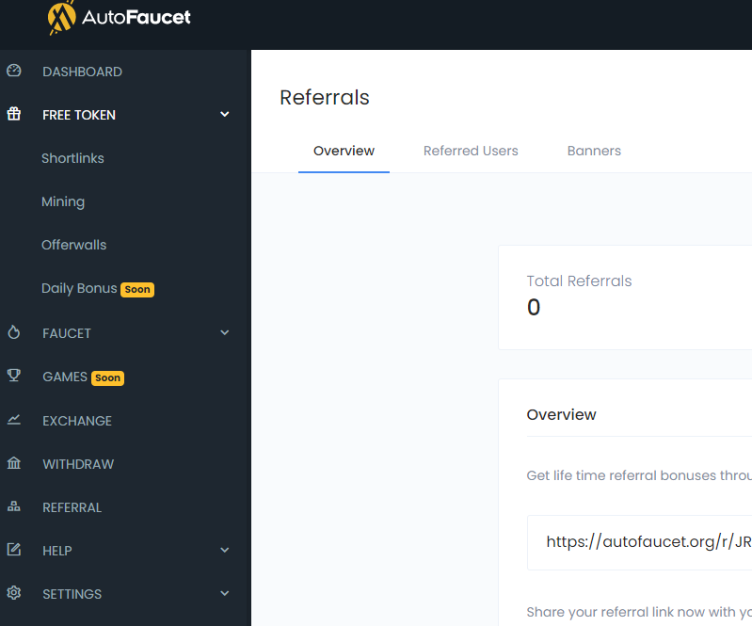This screenshot has height=626, width=752.
Task: Expand the Settings submenu chevron
Action: pyautogui.click(x=225, y=594)
